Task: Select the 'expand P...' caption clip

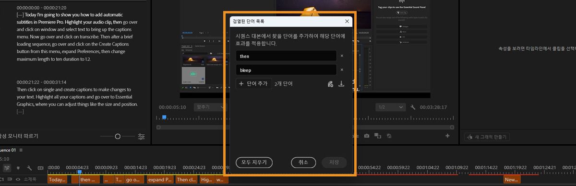Action: pos(160,180)
